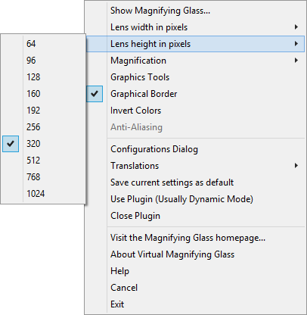Expand Lens width in pixels submenu arrow
Viewport: 307px width, 315px height.
(x=296, y=27)
